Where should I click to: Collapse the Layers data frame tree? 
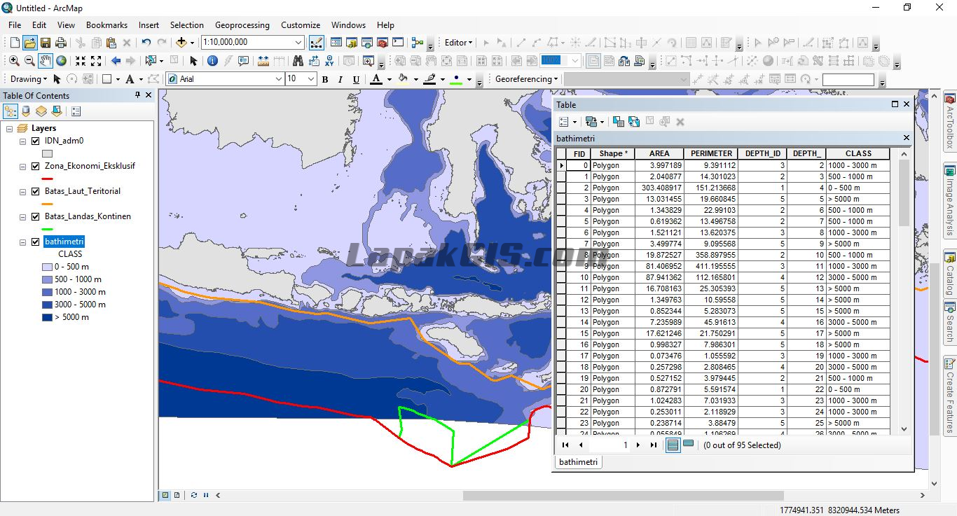pos(9,128)
